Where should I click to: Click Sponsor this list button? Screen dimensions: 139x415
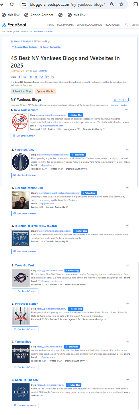pyautogui.click(x=45, y=91)
